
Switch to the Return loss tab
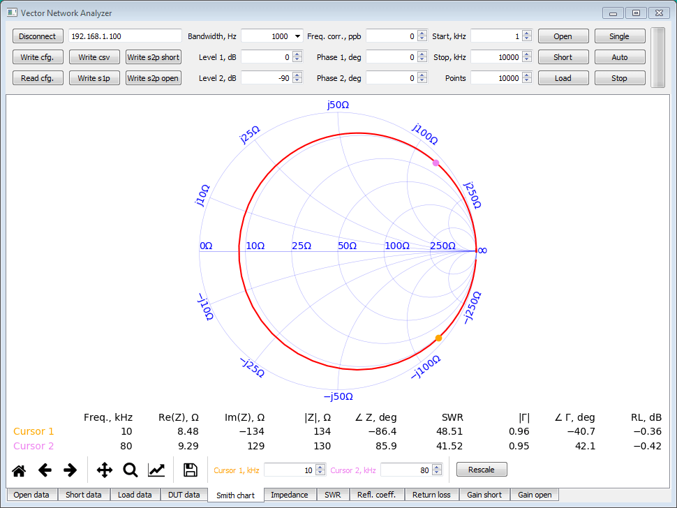coord(431,495)
